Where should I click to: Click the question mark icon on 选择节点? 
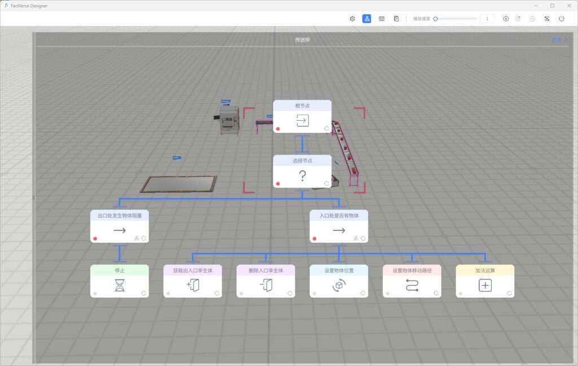pyautogui.click(x=302, y=176)
